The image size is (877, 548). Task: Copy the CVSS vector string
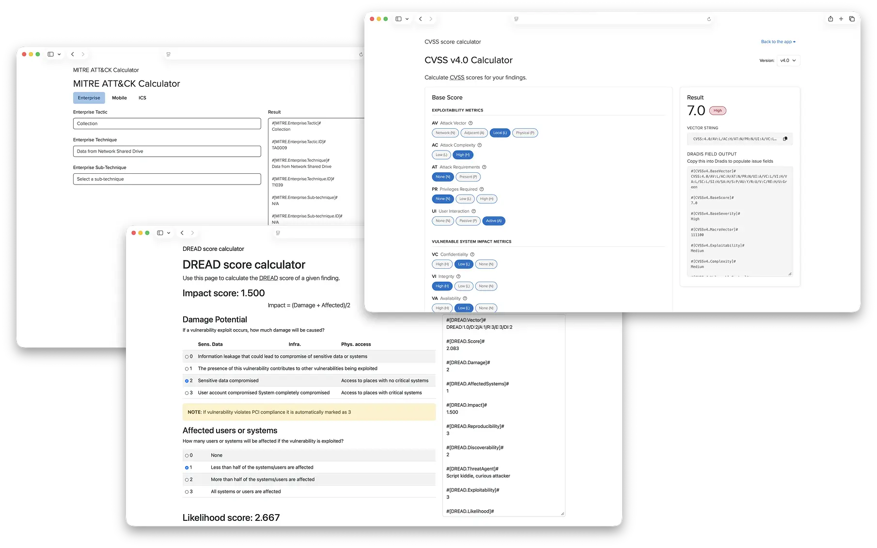(785, 139)
